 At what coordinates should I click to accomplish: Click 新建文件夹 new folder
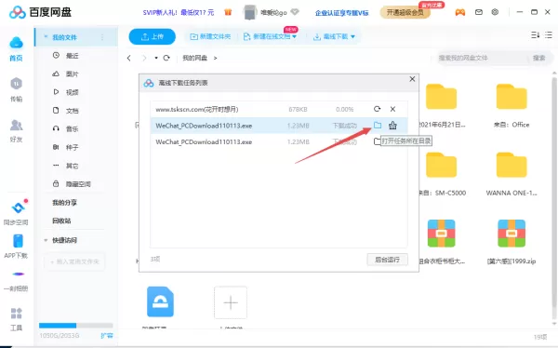(x=210, y=36)
